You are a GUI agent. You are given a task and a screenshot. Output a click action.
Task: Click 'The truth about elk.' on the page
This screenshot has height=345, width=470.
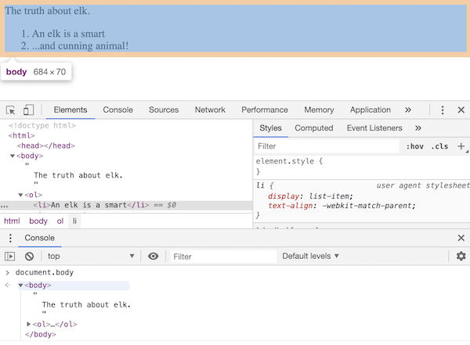click(x=47, y=11)
